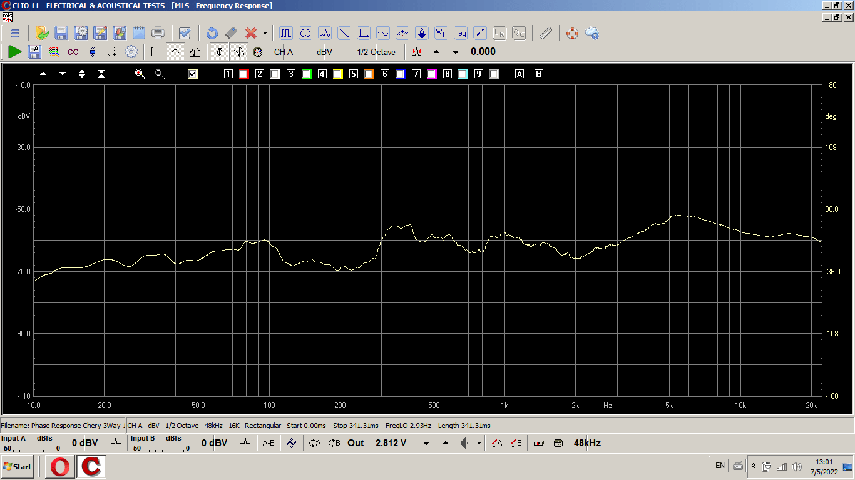
Task: Open the cloud online help icon
Action: coord(592,33)
